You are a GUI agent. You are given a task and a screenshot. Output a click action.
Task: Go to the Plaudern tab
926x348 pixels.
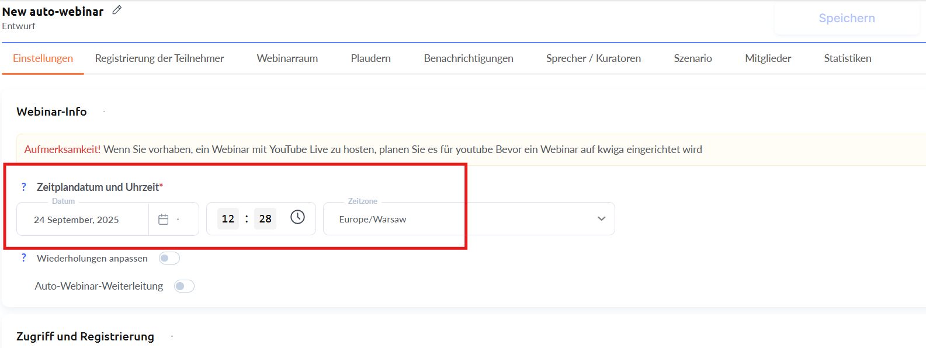(x=370, y=58)
